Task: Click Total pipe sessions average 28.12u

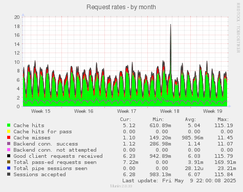Action: click(x=194, y=169)
